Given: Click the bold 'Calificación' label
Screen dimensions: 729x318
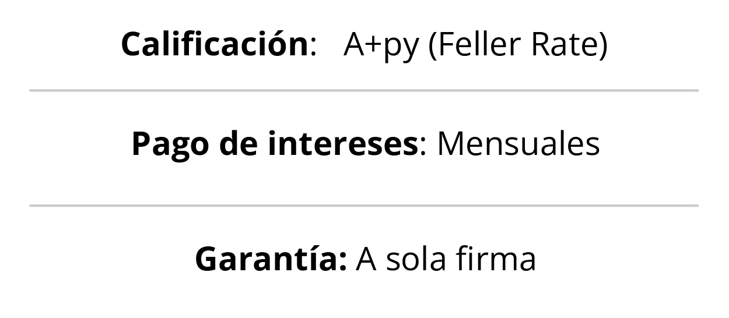Looking at the screenshot, I should 214,44.
